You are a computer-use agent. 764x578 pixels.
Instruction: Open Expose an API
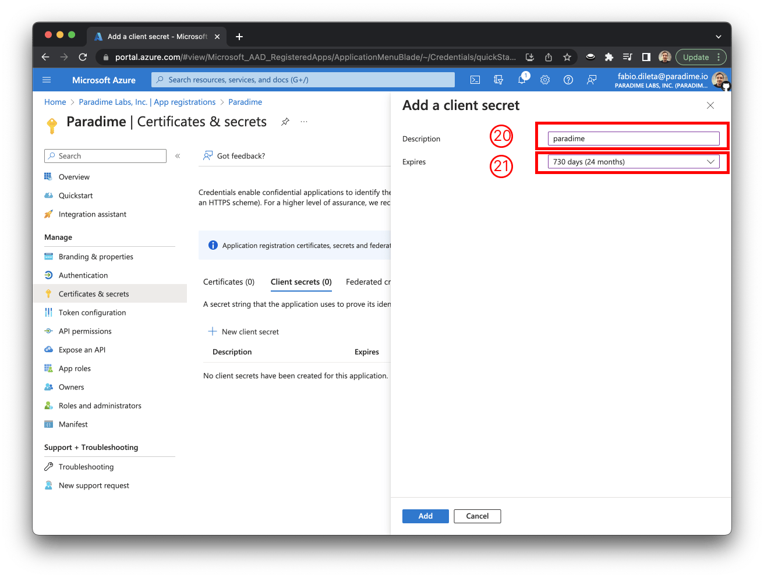[82, 350]
